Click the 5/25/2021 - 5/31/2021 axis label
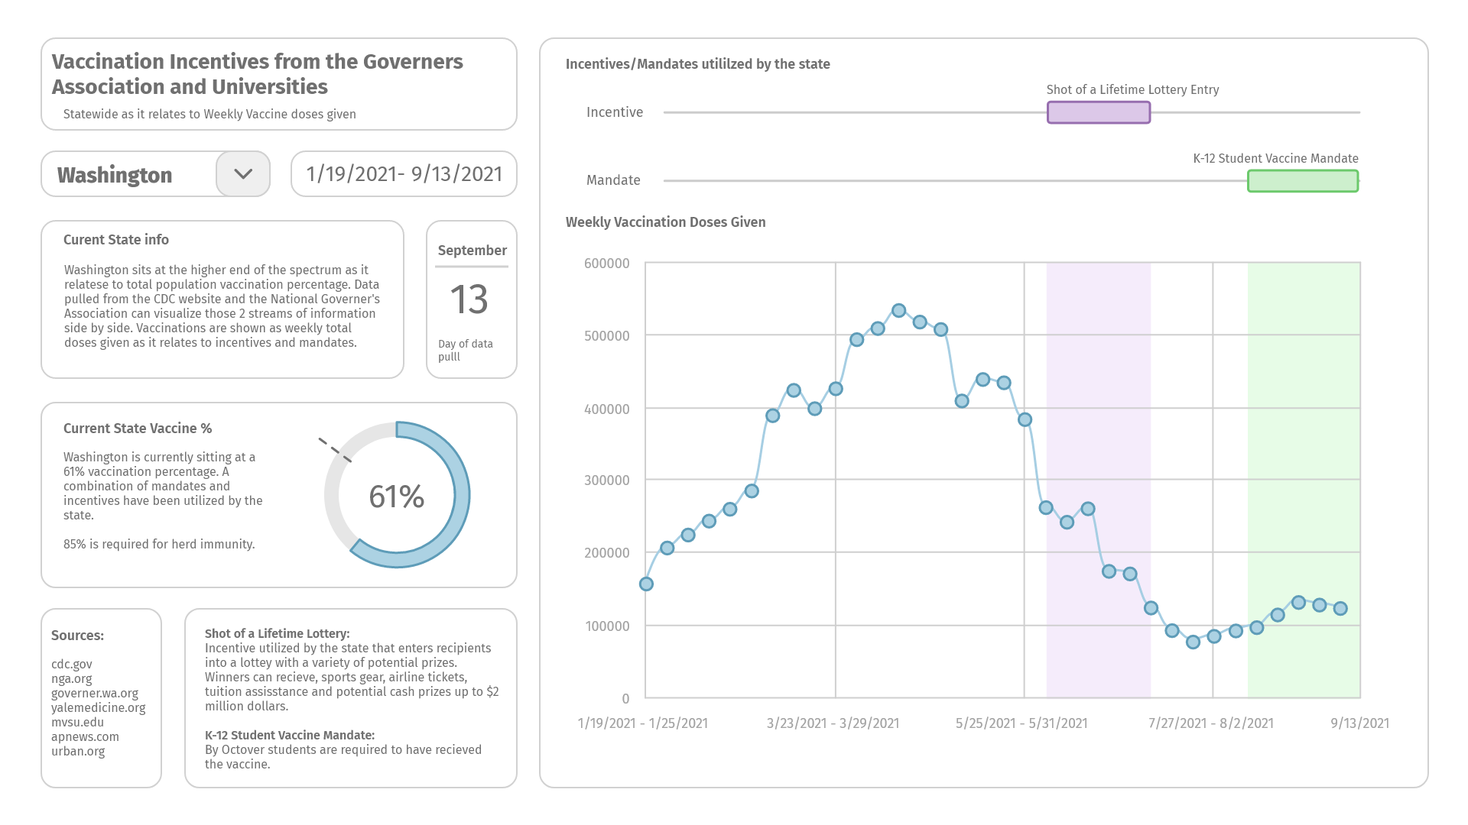This screenshot has height=825, width=1468. click(x=1021, y=723)
